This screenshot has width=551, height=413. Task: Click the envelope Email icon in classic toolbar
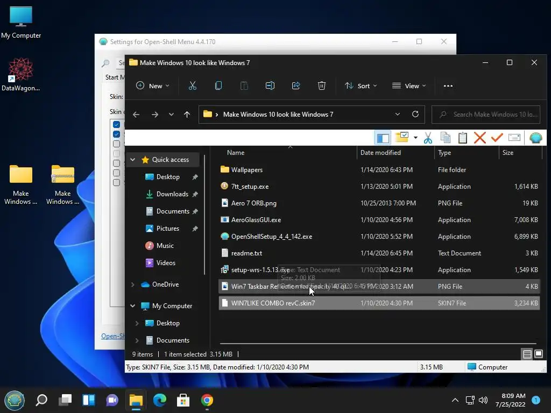click(x=514, y=137)
